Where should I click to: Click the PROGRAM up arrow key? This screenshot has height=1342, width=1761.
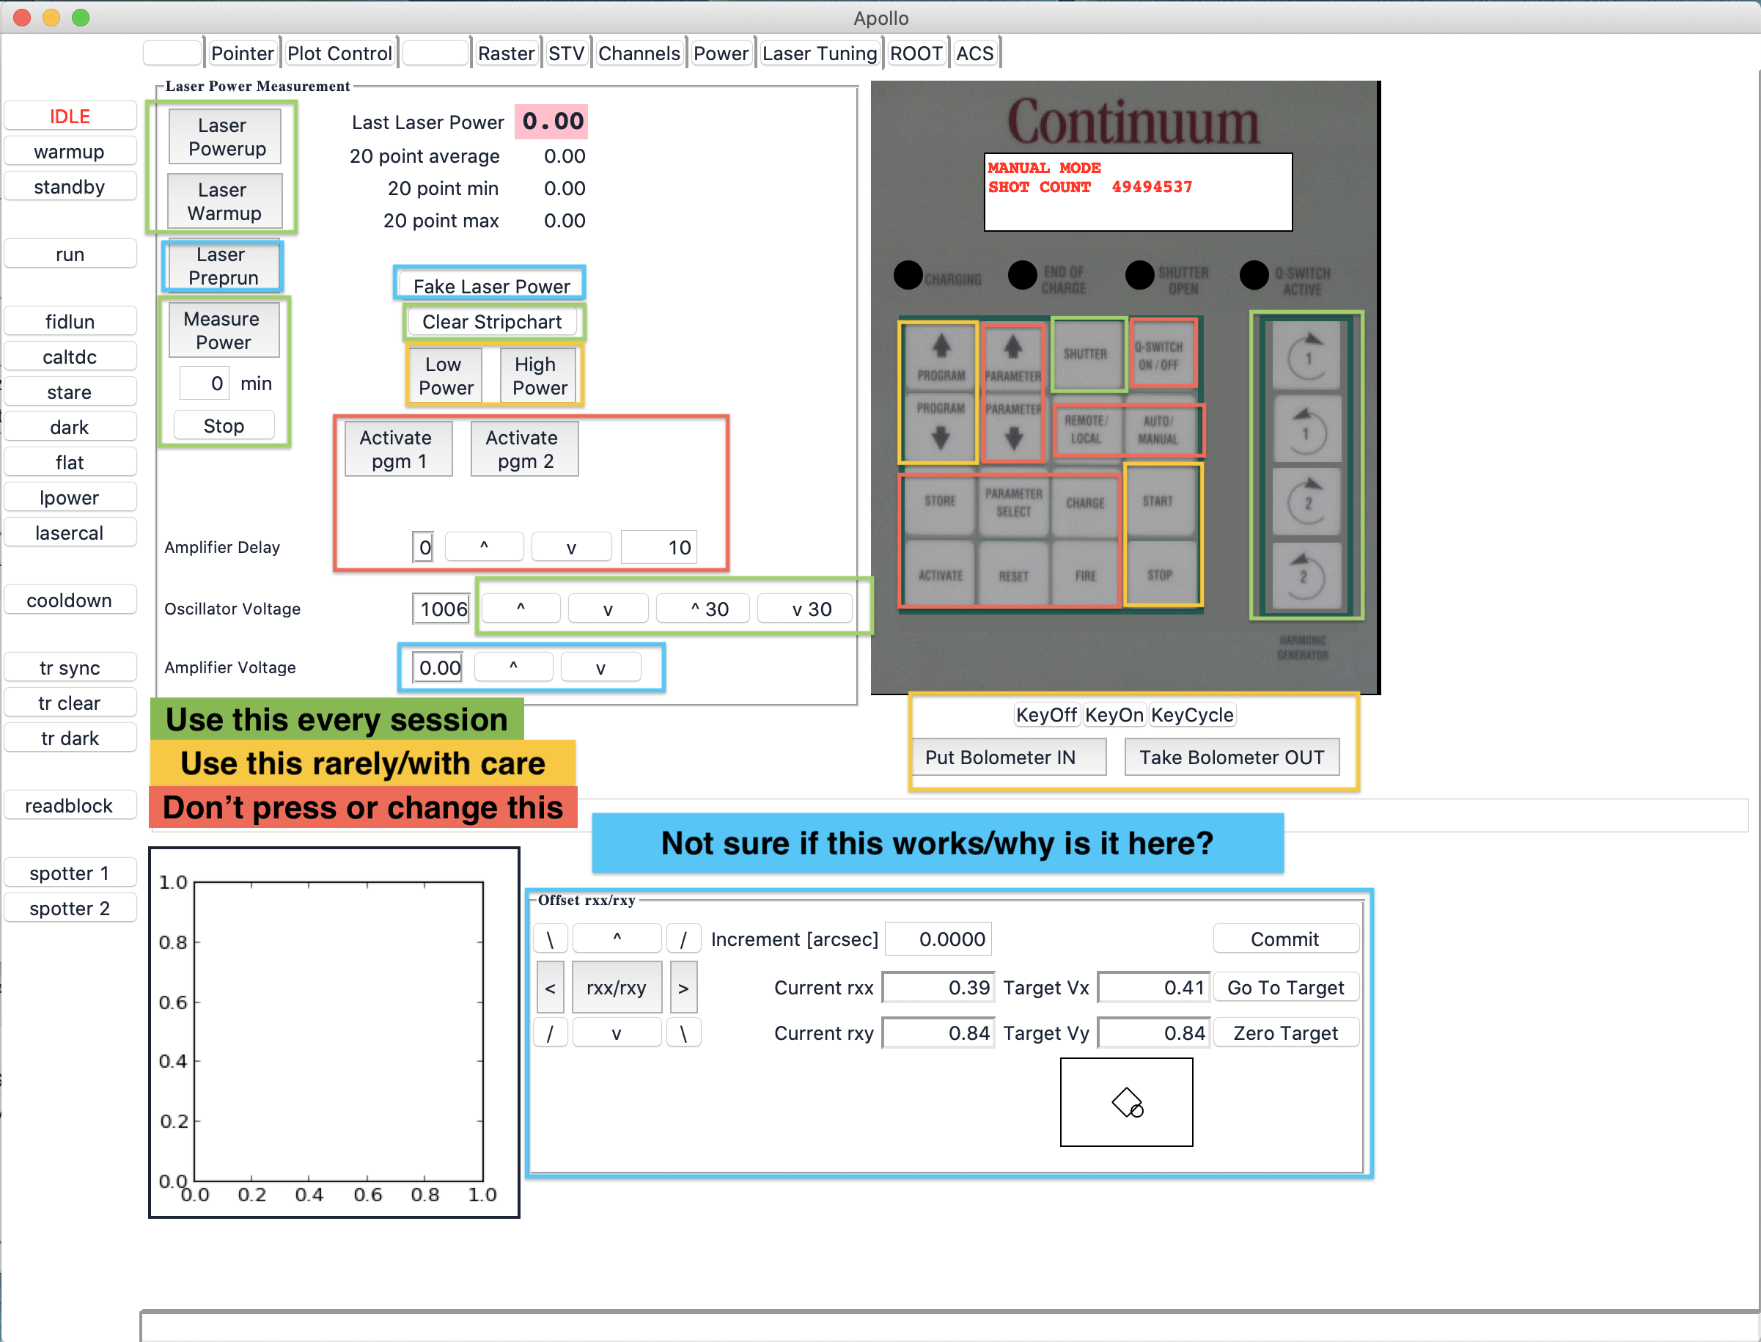pos(939,357)
